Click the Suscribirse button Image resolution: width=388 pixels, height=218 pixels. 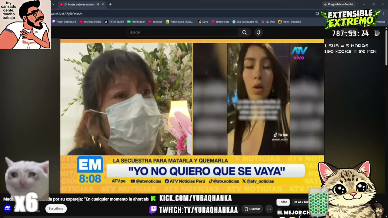coord(56,208)
